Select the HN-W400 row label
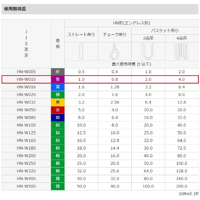 click(26, 178)
